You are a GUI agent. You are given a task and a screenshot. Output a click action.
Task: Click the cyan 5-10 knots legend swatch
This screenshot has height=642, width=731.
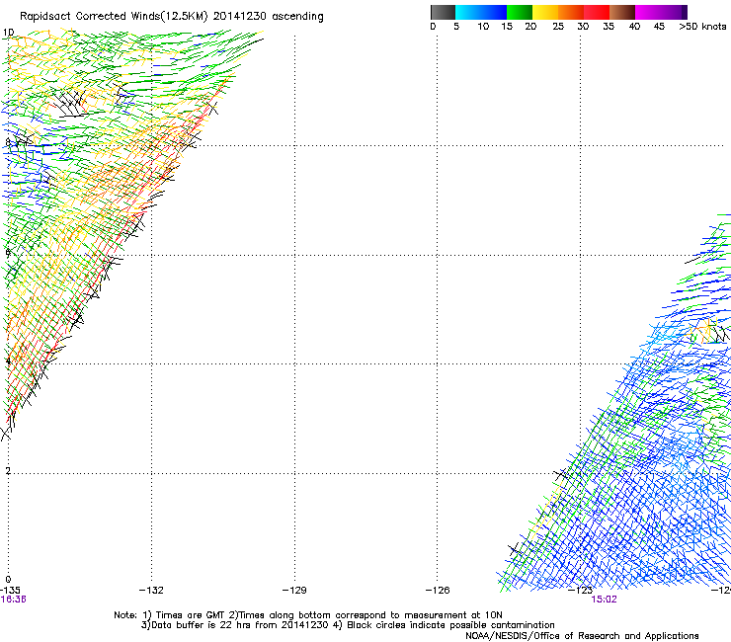(x=468, y=12)
